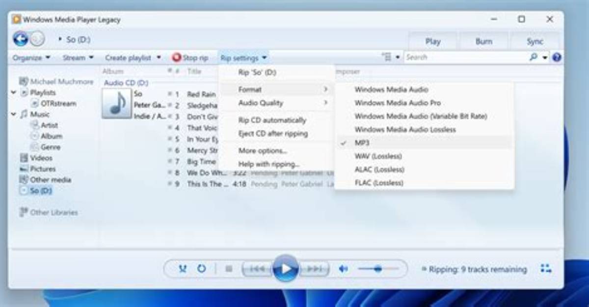589x307 pixels.
Task: Select Windows Media Audio Lossless format
Action: (x=425, y=130)
